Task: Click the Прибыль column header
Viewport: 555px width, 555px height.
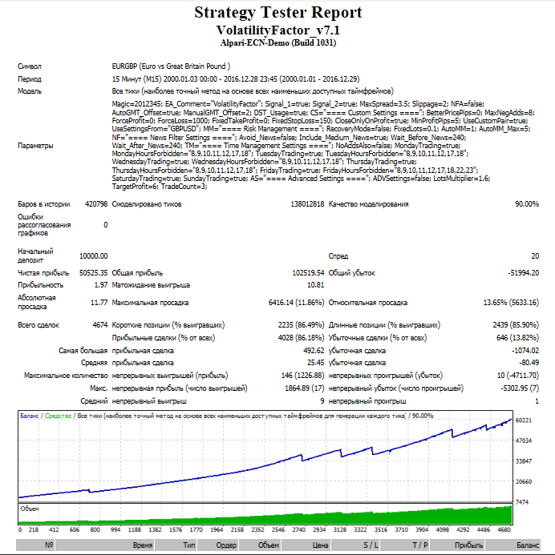Action: 457,545
